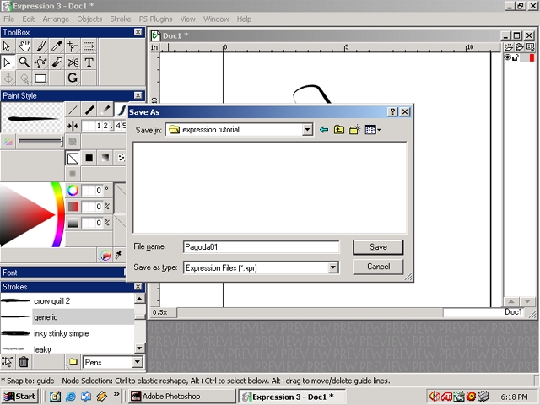Open the Pens stroke category dropdown
This screenshot has height=405, width=540.
(138, 362)
